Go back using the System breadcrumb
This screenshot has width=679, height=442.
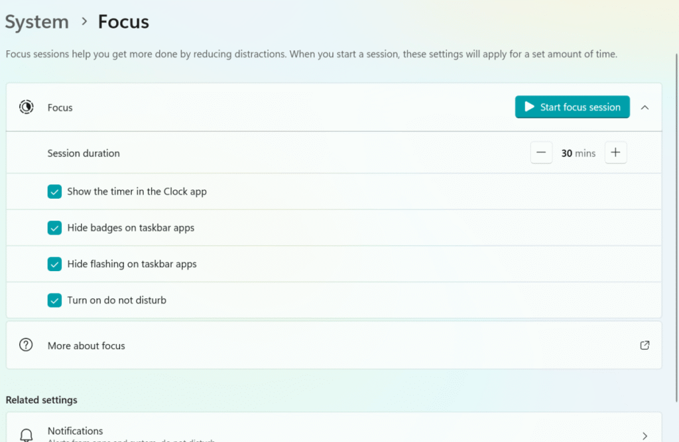[36, 21]
